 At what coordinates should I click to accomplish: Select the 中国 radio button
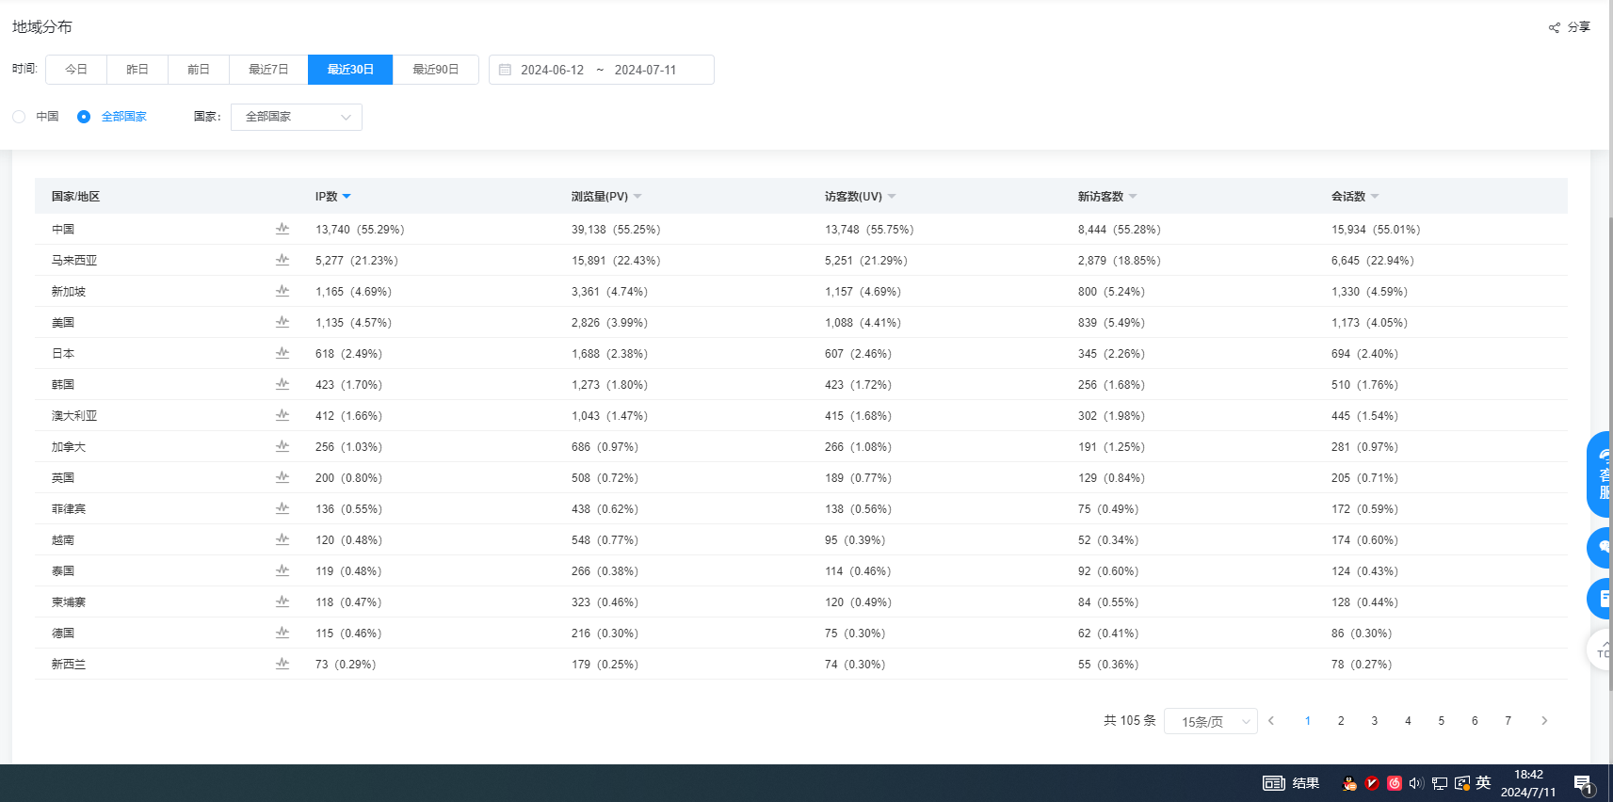click(x=19, y=117)
